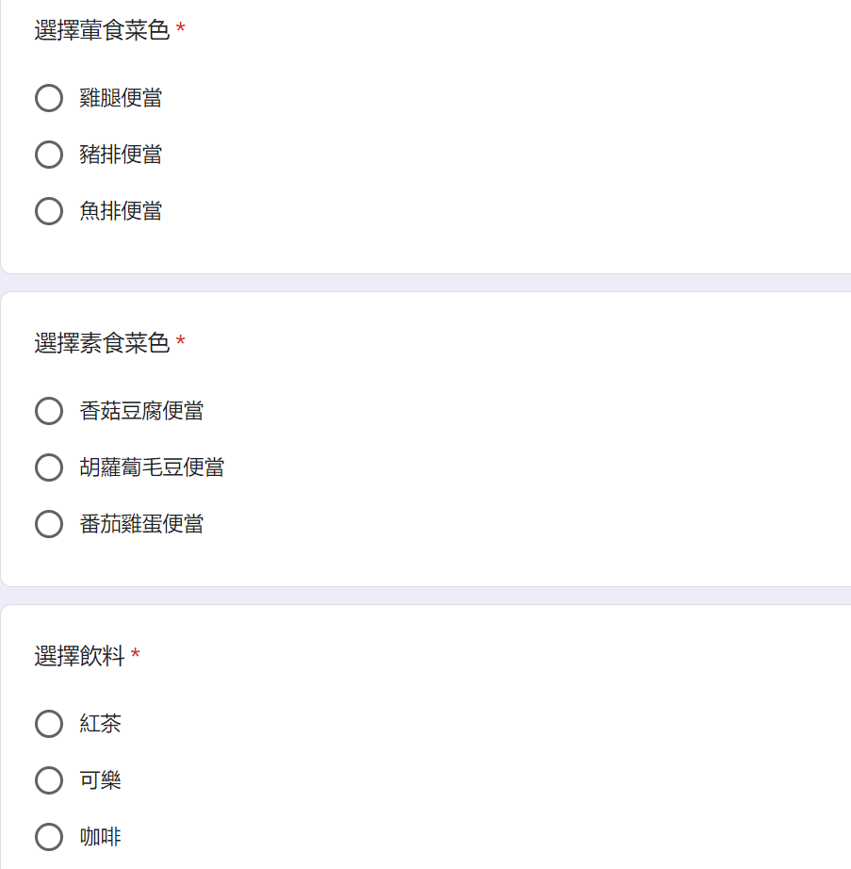
Task: Pick the 香菇豆腐便當 radio button
Action: pyautogui.click(x=49, y=411)
